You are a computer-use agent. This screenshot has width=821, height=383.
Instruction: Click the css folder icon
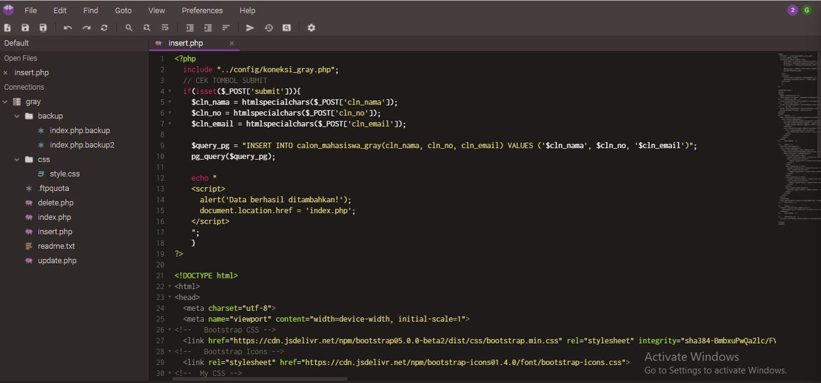pos(29,159)
